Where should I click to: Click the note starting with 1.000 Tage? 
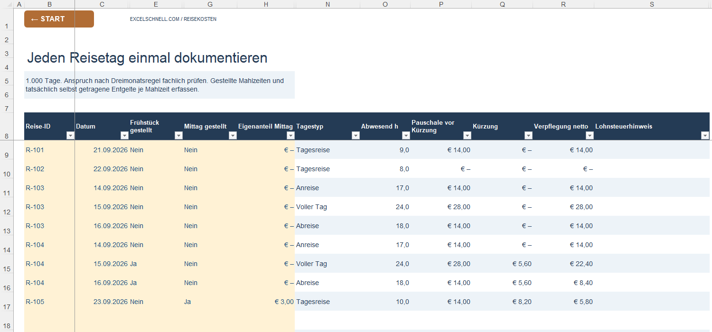(159, 85)
